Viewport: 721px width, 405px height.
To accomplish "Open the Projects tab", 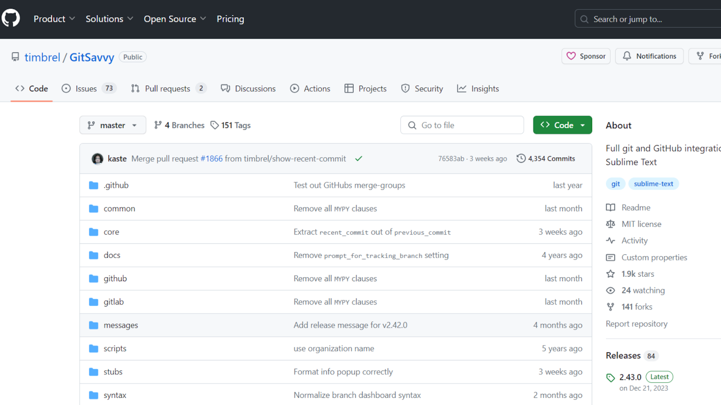I will (365, 89).
